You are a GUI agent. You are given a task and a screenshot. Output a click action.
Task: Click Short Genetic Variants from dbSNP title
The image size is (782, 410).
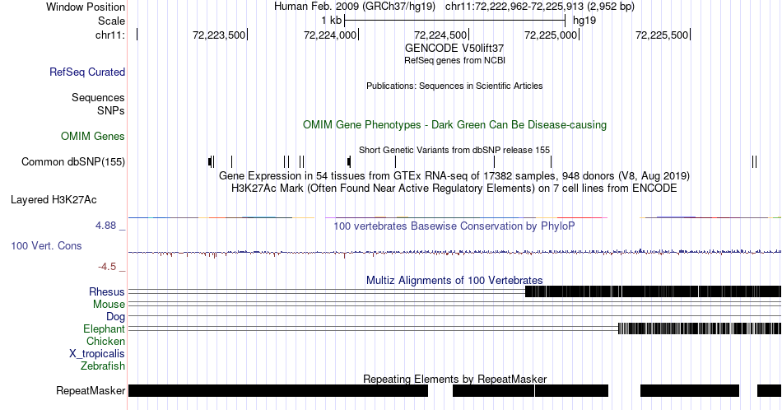[454, 150]
